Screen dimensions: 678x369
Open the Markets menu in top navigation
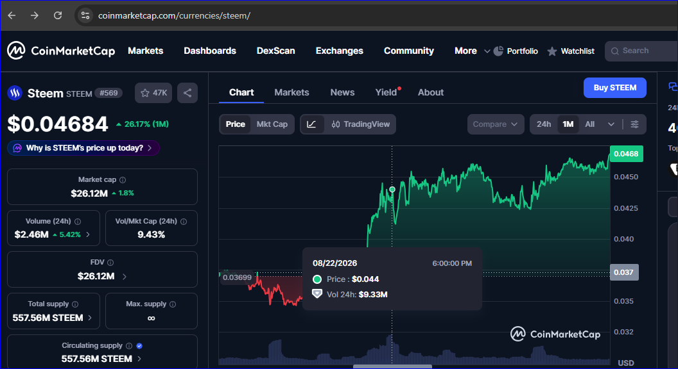click(x=145, y=51)
